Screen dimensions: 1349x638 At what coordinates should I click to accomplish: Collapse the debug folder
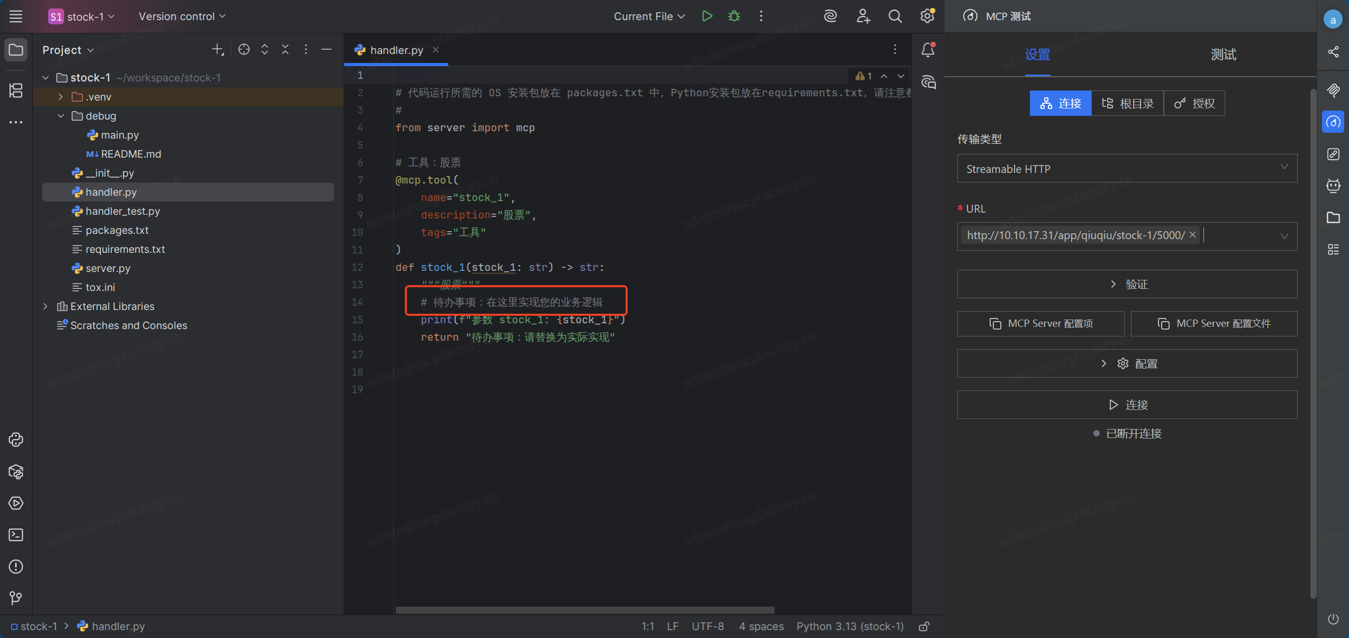click(61, 116)
